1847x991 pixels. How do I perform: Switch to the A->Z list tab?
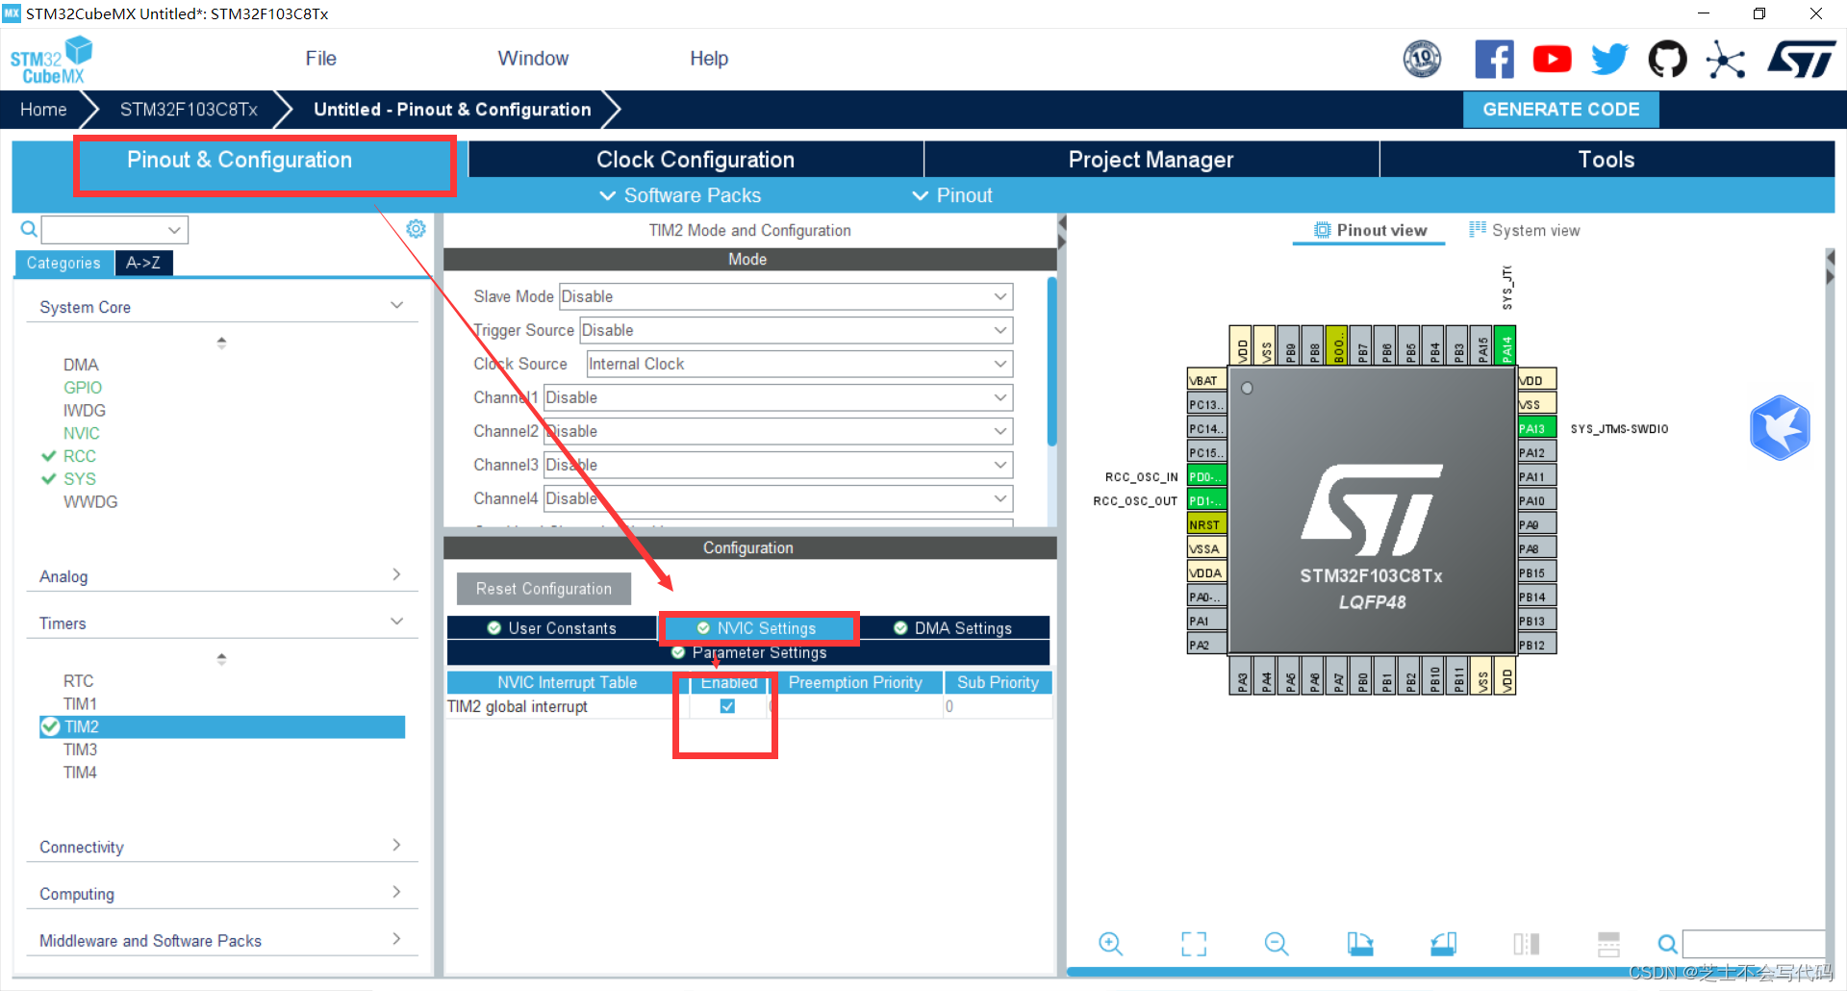143,263
